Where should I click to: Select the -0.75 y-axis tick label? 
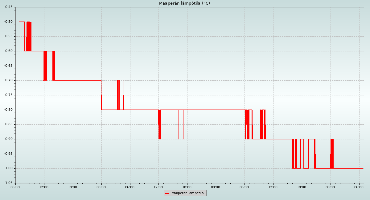(8, 95)
